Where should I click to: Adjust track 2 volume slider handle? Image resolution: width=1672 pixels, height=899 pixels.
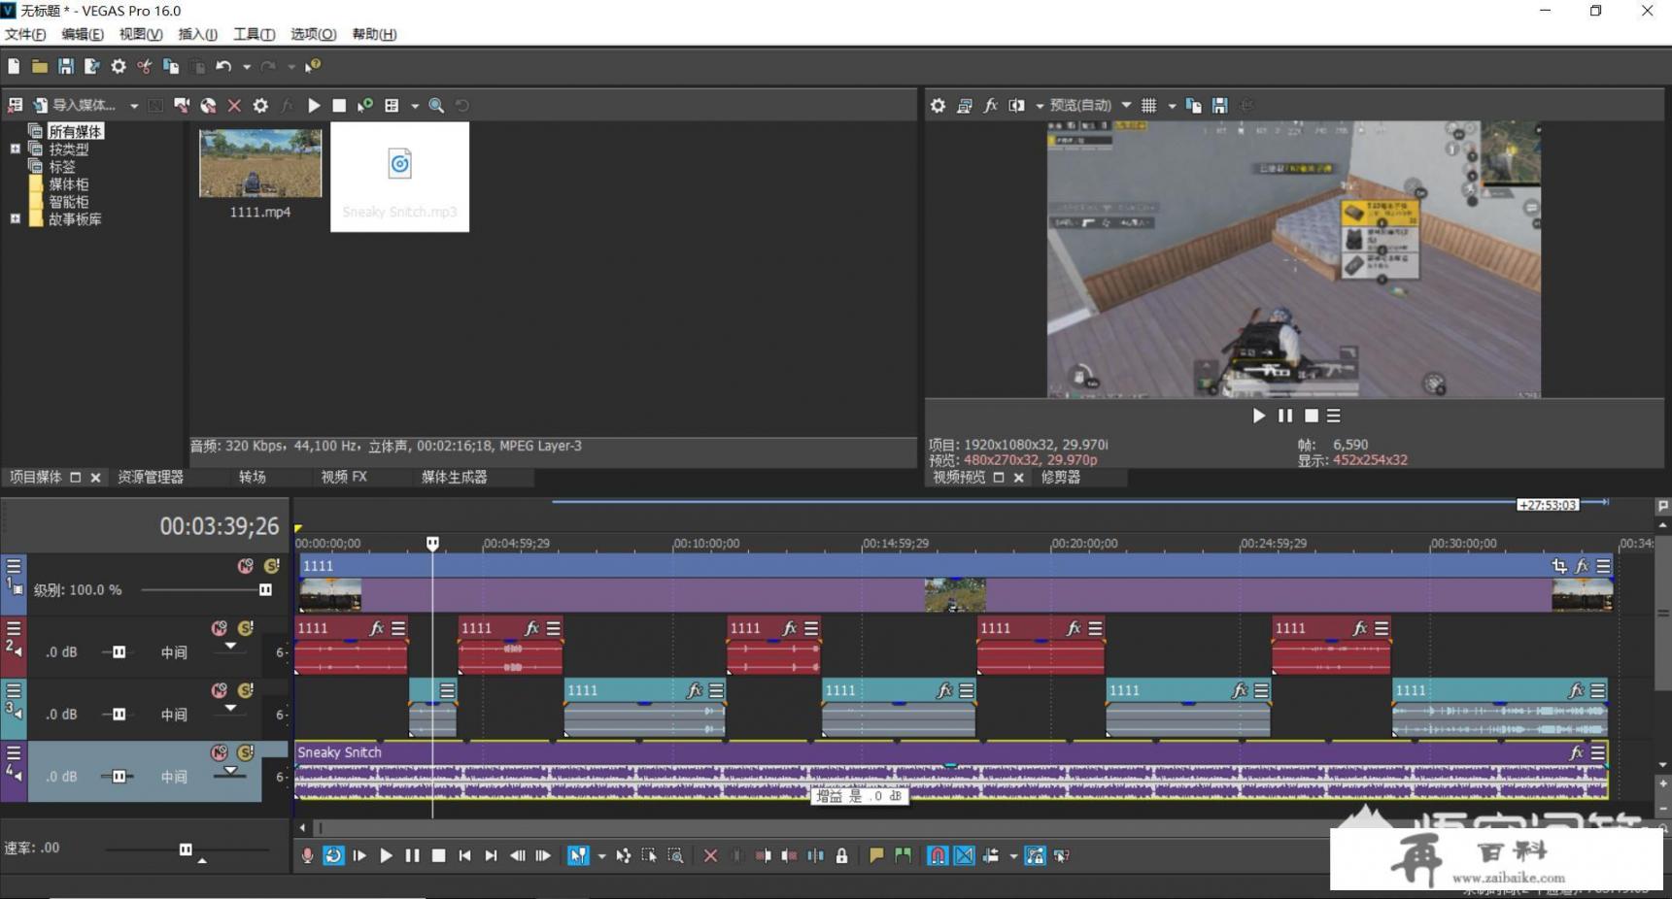tap(119, 651)
